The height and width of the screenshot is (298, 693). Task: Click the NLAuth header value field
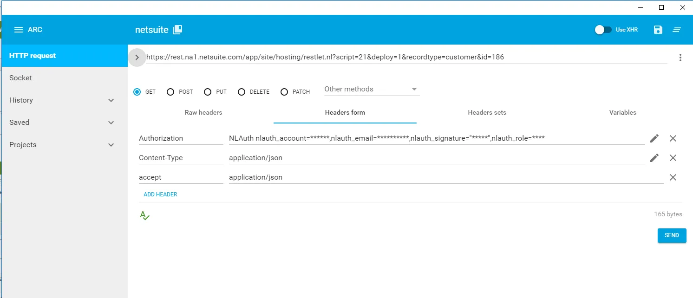[437, 138]
